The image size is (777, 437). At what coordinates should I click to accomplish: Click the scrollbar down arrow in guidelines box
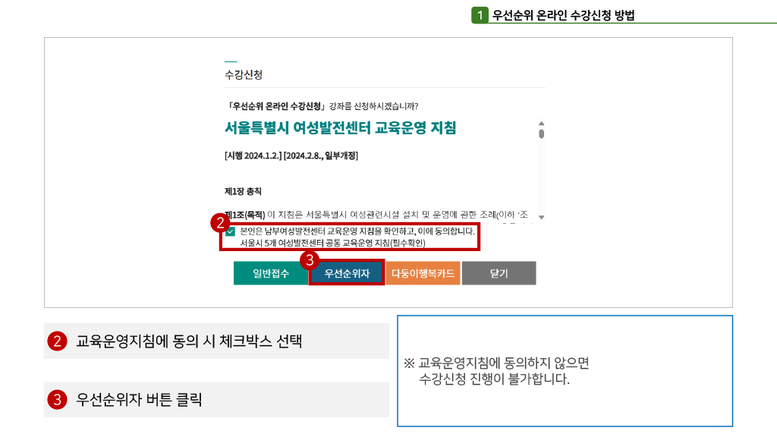point(542,217)
